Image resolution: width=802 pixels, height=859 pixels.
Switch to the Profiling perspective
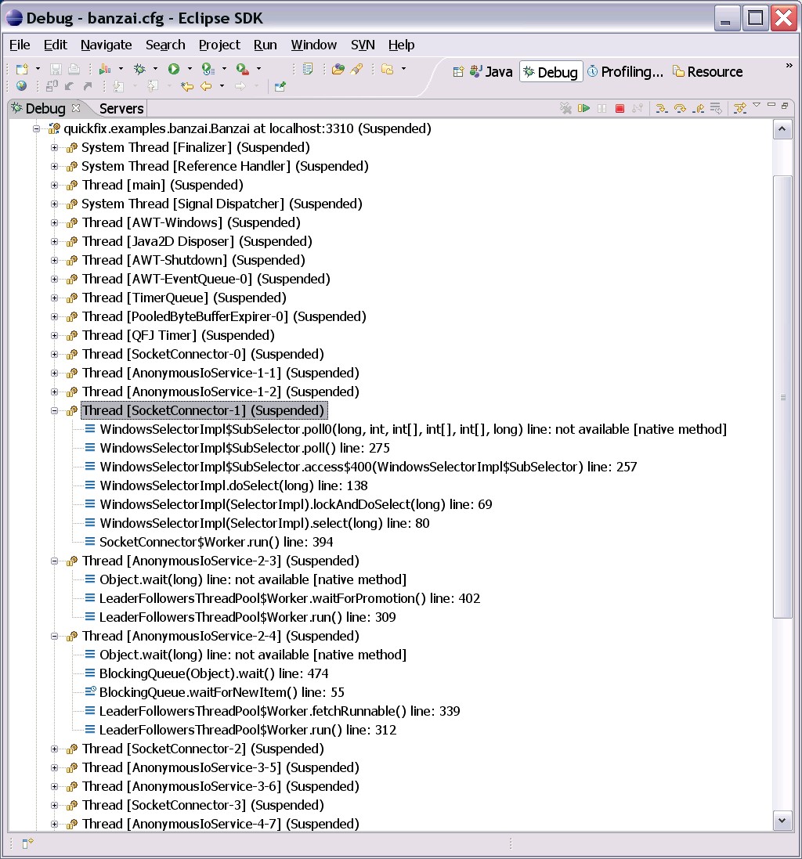click(x=625, y=72)
